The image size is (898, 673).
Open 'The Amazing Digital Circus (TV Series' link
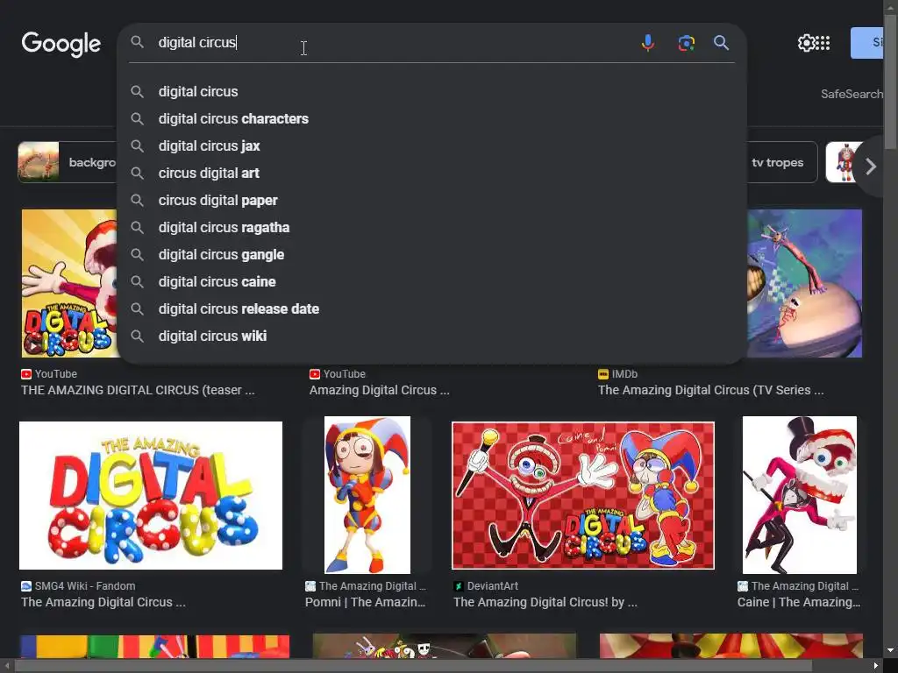pyautogui.click(x=710, y=390)
